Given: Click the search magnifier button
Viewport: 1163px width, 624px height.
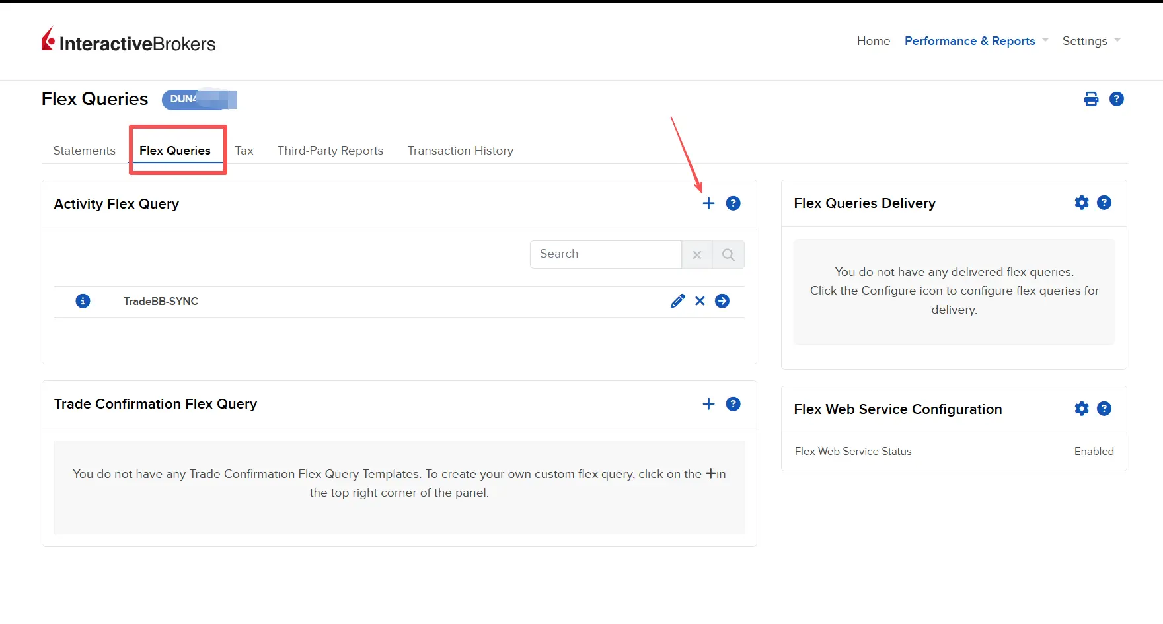Looking at the screenshot, I should pos(728,255).
